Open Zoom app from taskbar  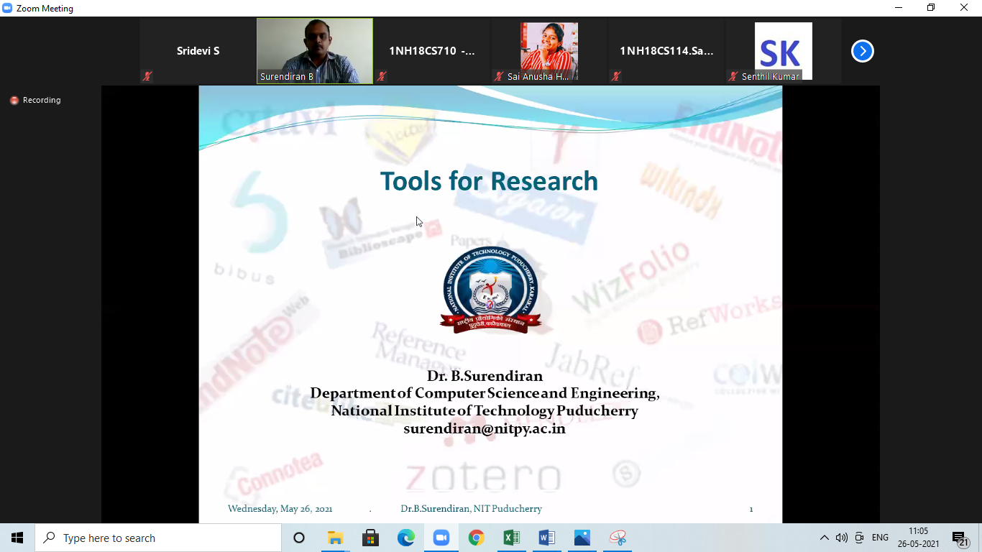[441, 538]
